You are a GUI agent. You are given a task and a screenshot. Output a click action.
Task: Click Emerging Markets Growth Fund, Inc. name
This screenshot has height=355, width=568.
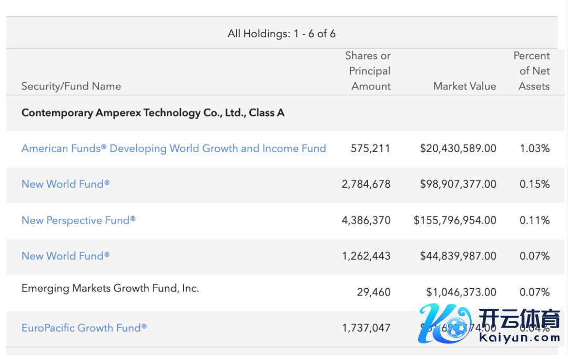click(x=110, y=288)
